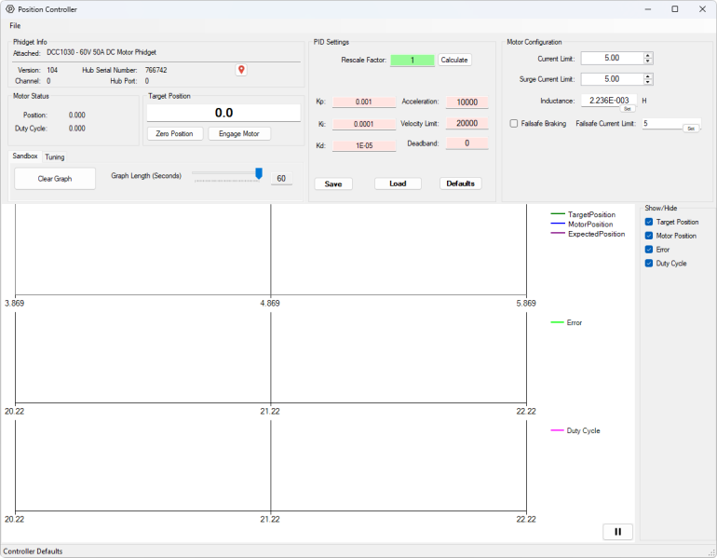Click the Velocity Limit field

(x=467, y=123)
